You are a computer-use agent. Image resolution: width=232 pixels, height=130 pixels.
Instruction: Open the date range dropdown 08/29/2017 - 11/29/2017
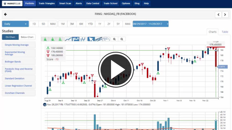tap(151, 24)
